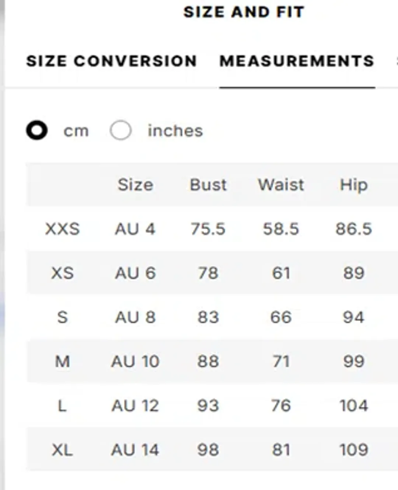This screenshot has height=490, width=398.
Task: Select the XL size label
Action: (x=63, y=449)
